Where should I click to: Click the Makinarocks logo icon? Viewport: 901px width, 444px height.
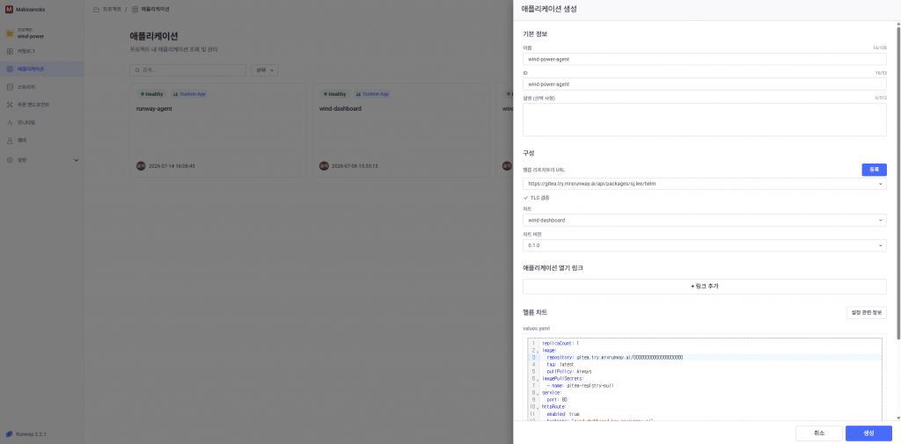point(9,9)
